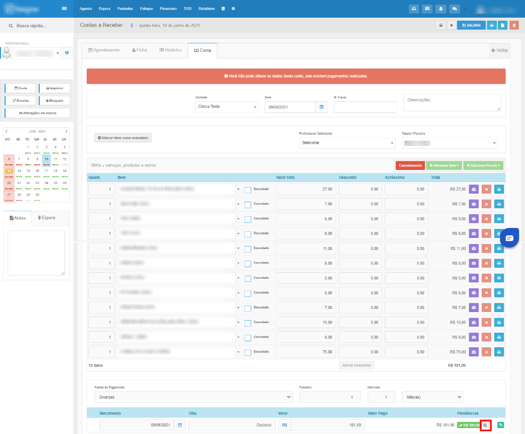Click the dollar sign breadcrumb icon

point(132,25)
